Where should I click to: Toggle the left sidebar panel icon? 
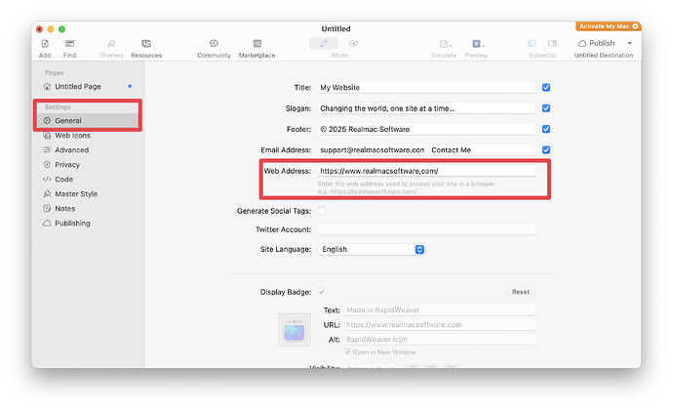tap(532, 43)
